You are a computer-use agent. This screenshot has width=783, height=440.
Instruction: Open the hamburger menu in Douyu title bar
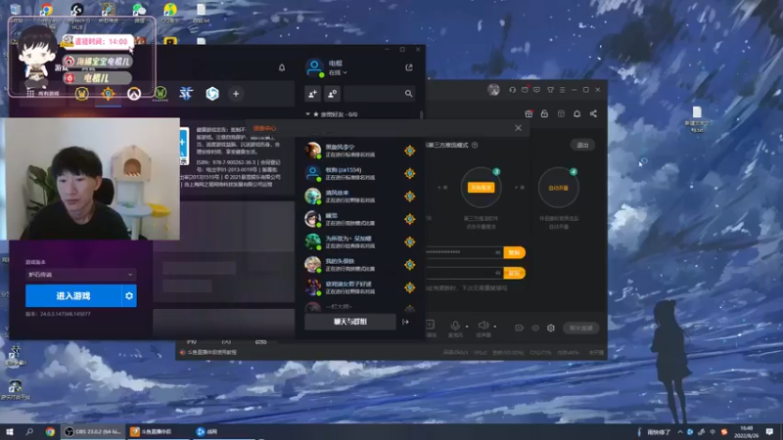[x=562, y=90]
